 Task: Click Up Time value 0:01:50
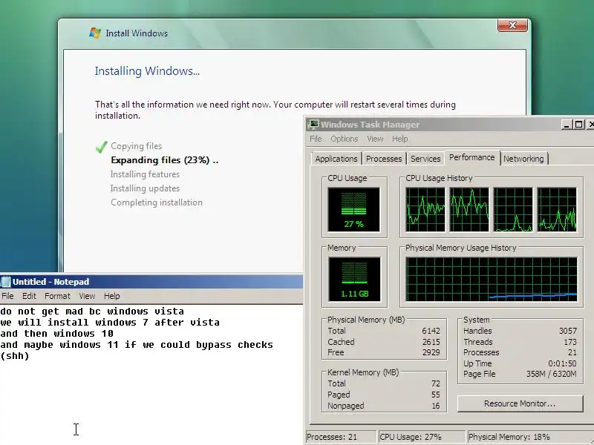click(x=562, y=363)
